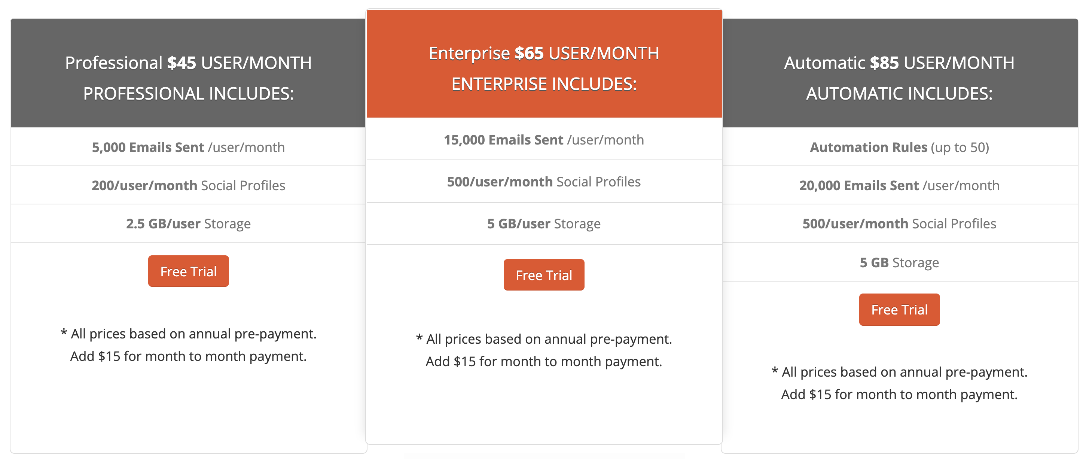The height and width of the screenshot is (459, 1086).
Task: Select the Automatic $85 plan header
Action: click(x=900, y=73)
